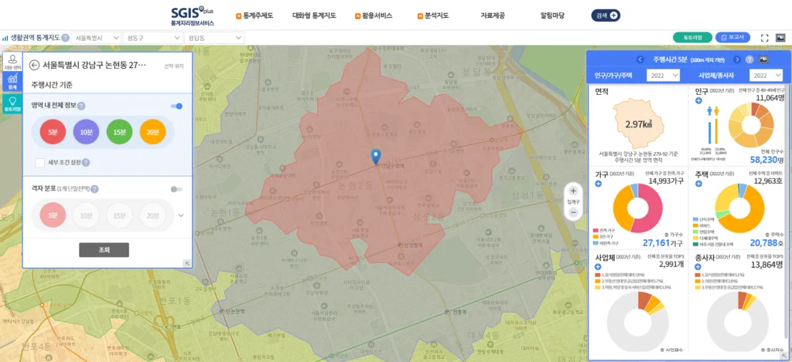Zoom out the map with minus button
The image size is (792, 362).
click(x=573, y=212)
